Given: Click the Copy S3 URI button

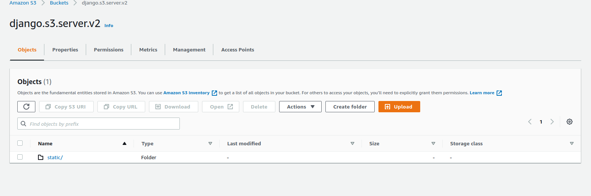Looking at the screenshot, I should [x=66, y=107].
